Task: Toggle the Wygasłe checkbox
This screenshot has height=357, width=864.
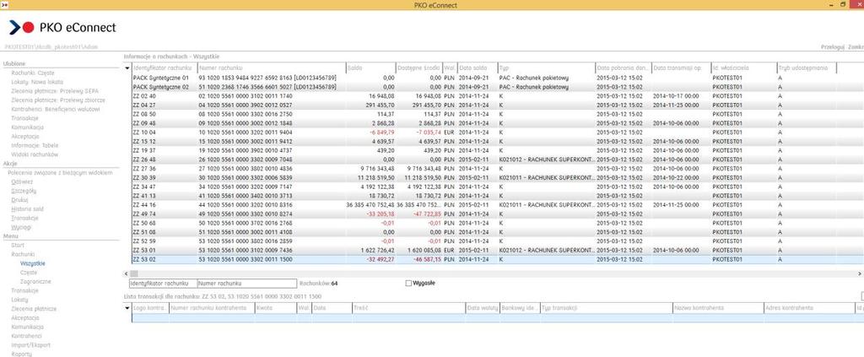Action: [x=408, y=284]
